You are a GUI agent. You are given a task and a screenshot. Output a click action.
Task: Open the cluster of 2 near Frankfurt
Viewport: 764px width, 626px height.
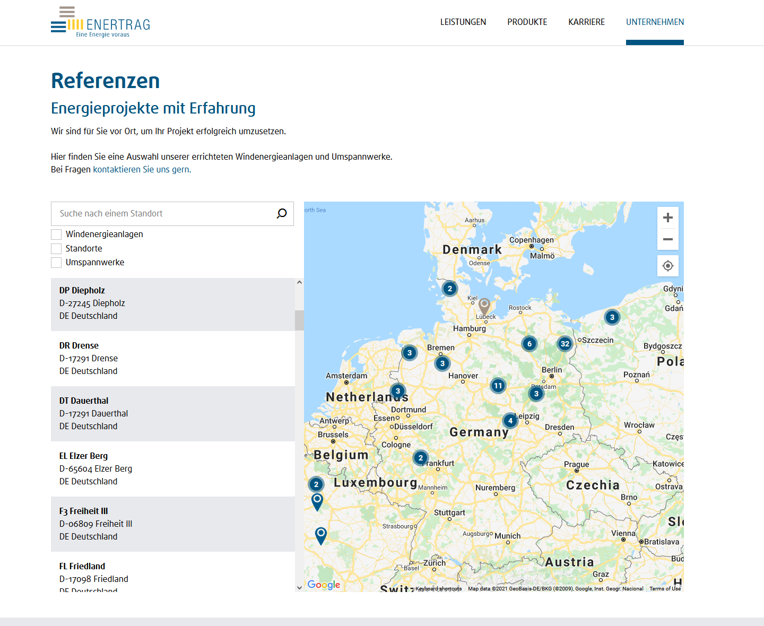point(421,458)
